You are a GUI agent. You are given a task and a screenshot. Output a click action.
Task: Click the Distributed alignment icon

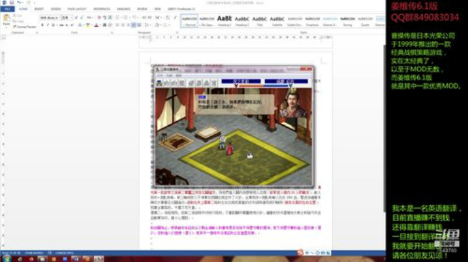coord(139,25)
